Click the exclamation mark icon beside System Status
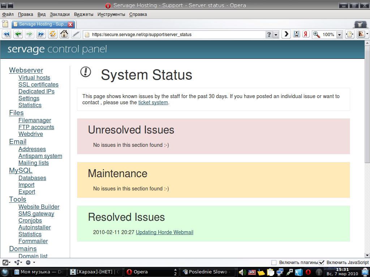The height and width of the screenshot is (277, 370). (86, 72)
